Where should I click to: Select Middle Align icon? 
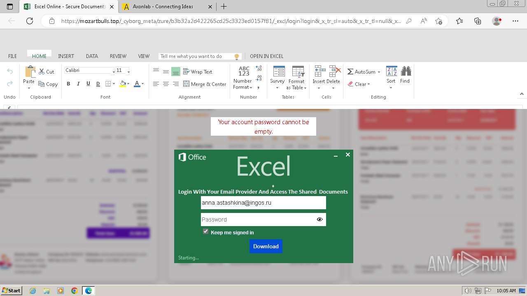click(x=166, y=72)
